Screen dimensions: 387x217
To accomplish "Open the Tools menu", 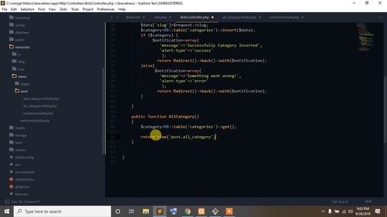I will [x=75, y=10].
